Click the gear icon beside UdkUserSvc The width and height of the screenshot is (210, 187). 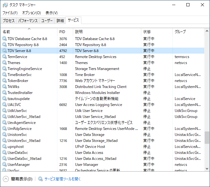pos(4,110)
